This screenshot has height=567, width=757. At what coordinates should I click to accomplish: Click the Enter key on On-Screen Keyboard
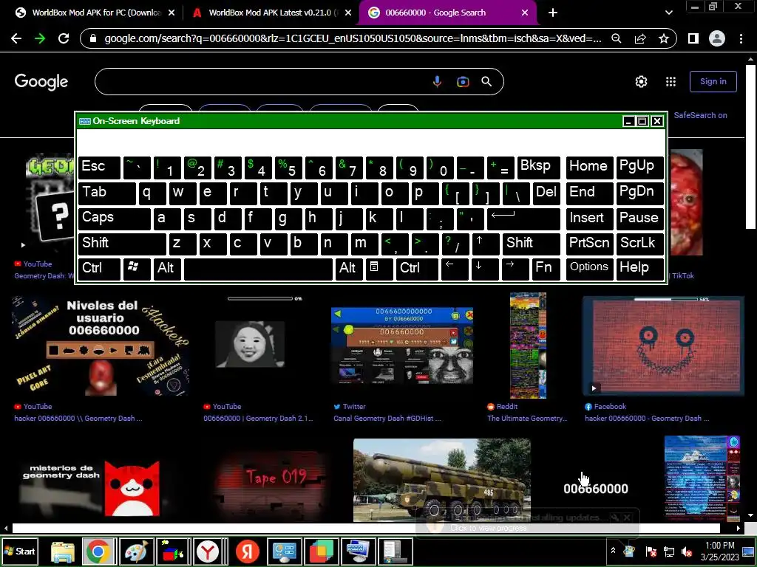[x=523, y=218]
